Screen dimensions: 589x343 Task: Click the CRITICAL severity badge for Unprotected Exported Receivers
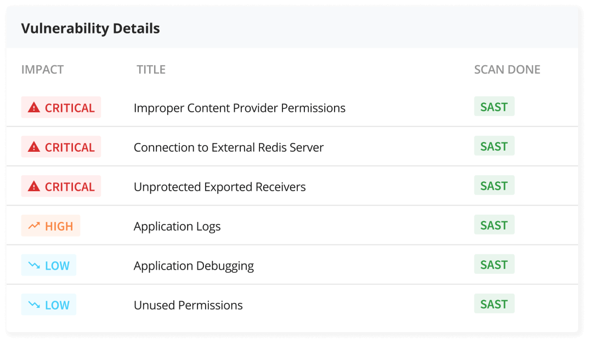coord(61,186)
